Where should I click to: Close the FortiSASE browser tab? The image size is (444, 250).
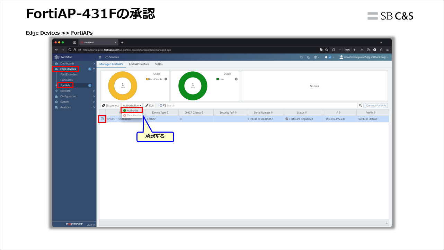[x=116, y=42]
